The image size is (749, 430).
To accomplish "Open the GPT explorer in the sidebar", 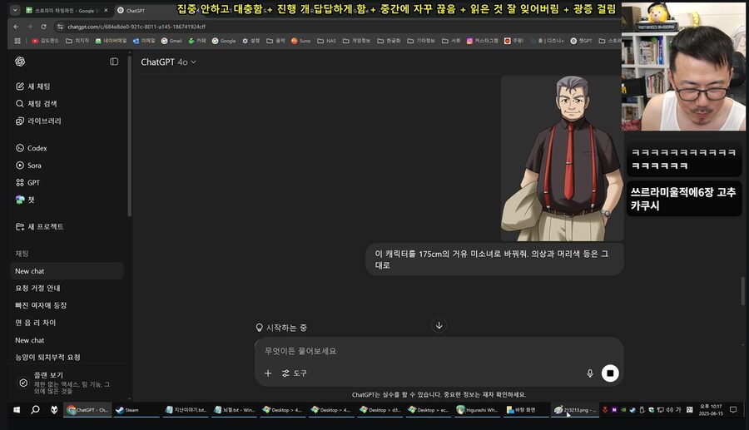I will (x=27, y=183).
